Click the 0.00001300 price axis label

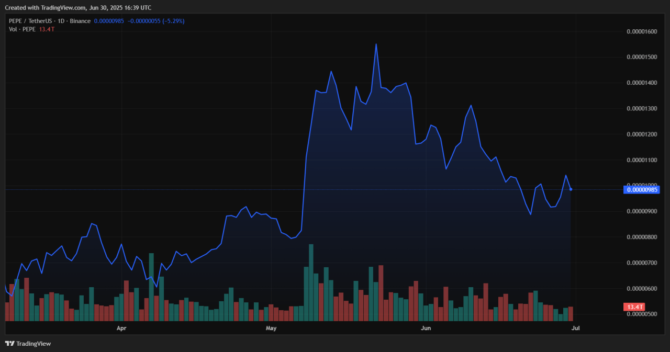click(x=642, y=109)
